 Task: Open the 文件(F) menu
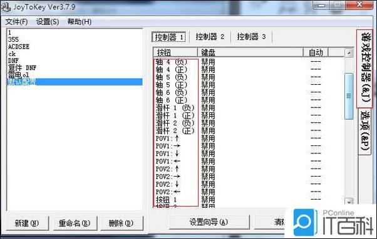click(x=16, y=22)
